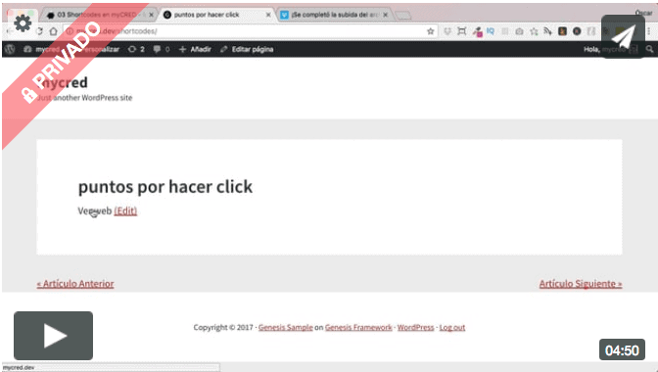
Task: Click the 'mycred.dev' status bar text
Action: point(19,367)
